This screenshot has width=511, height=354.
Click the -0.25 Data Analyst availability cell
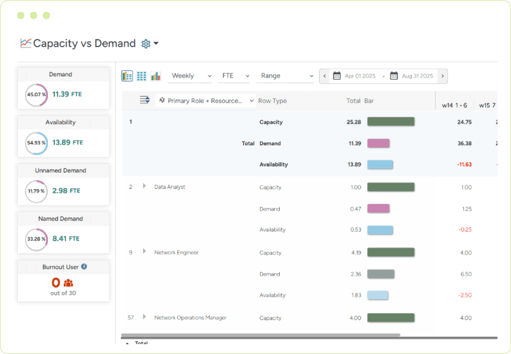(x=465, y=230)
